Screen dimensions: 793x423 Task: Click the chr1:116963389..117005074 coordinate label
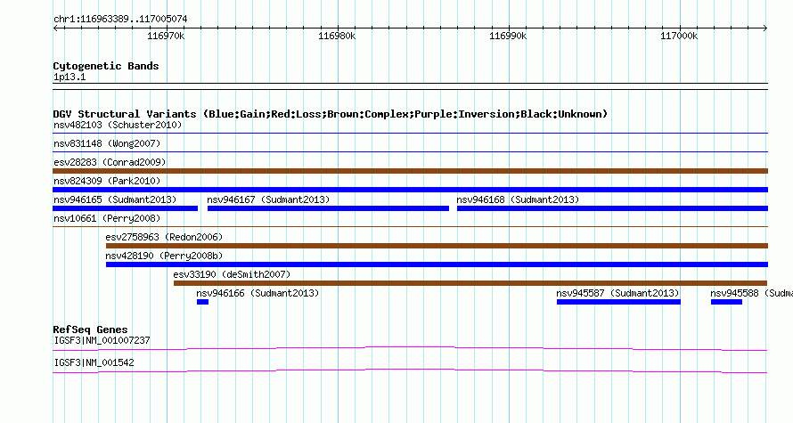(x=120, y=20)
